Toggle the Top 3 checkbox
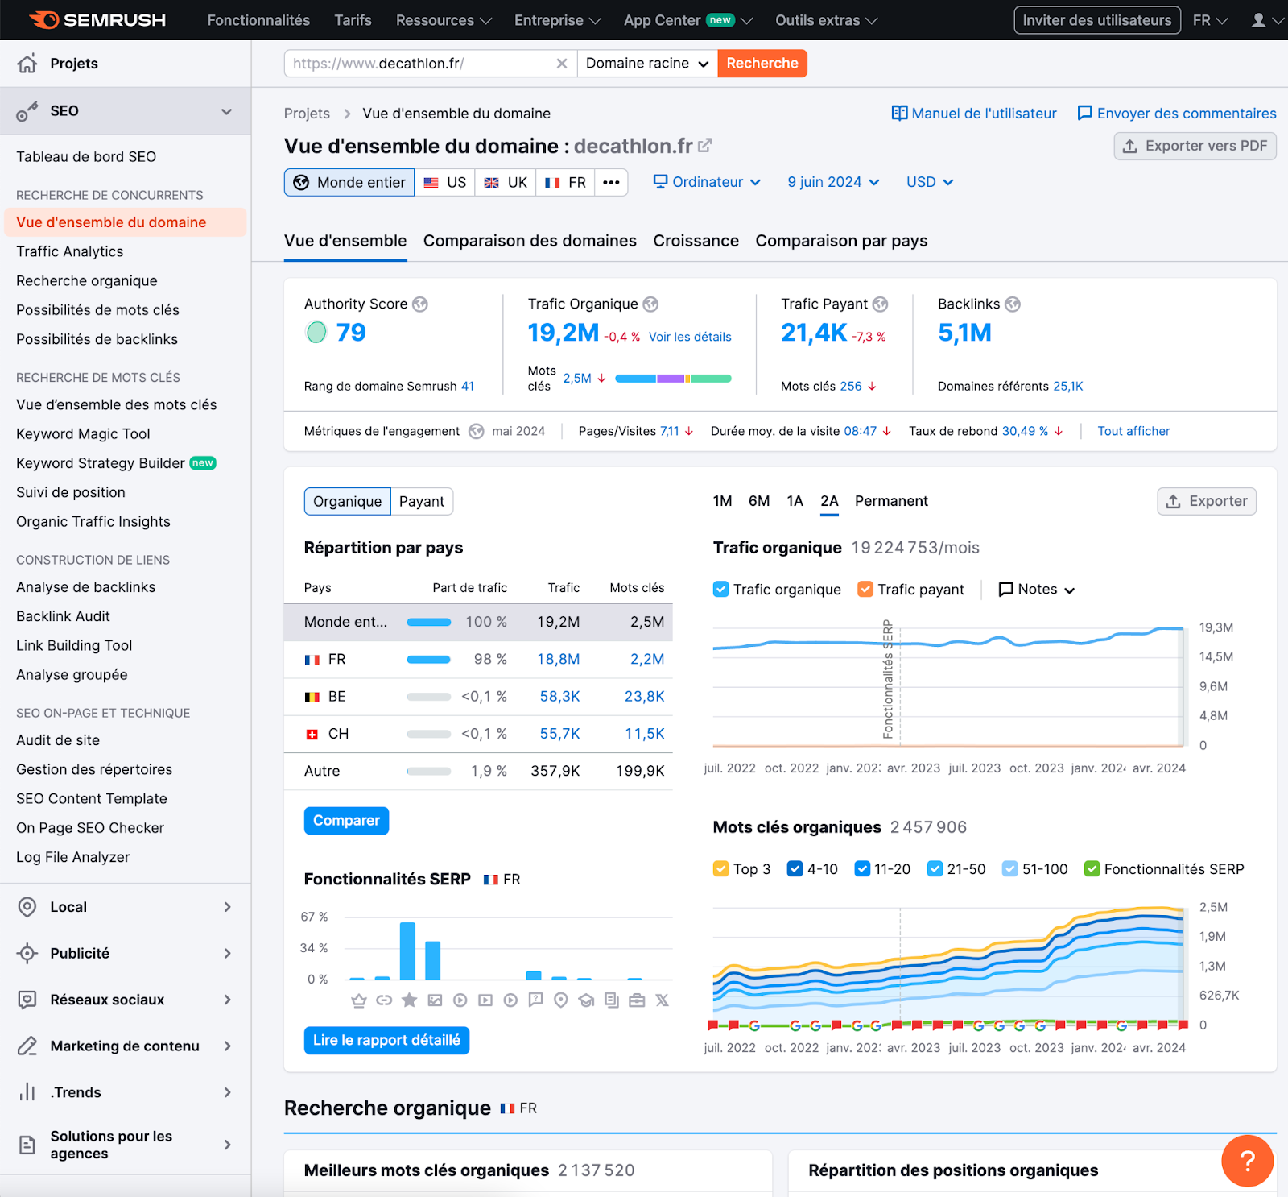Screen dimensions: 1288x1197 [721, 869]
